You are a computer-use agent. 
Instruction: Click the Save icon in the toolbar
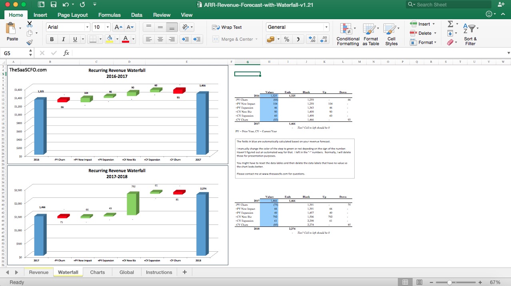[x=54, y=5]
